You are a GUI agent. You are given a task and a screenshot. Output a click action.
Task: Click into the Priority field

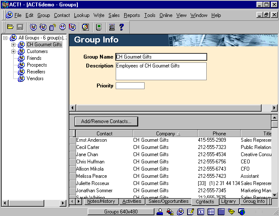click(x=130, y=86)
